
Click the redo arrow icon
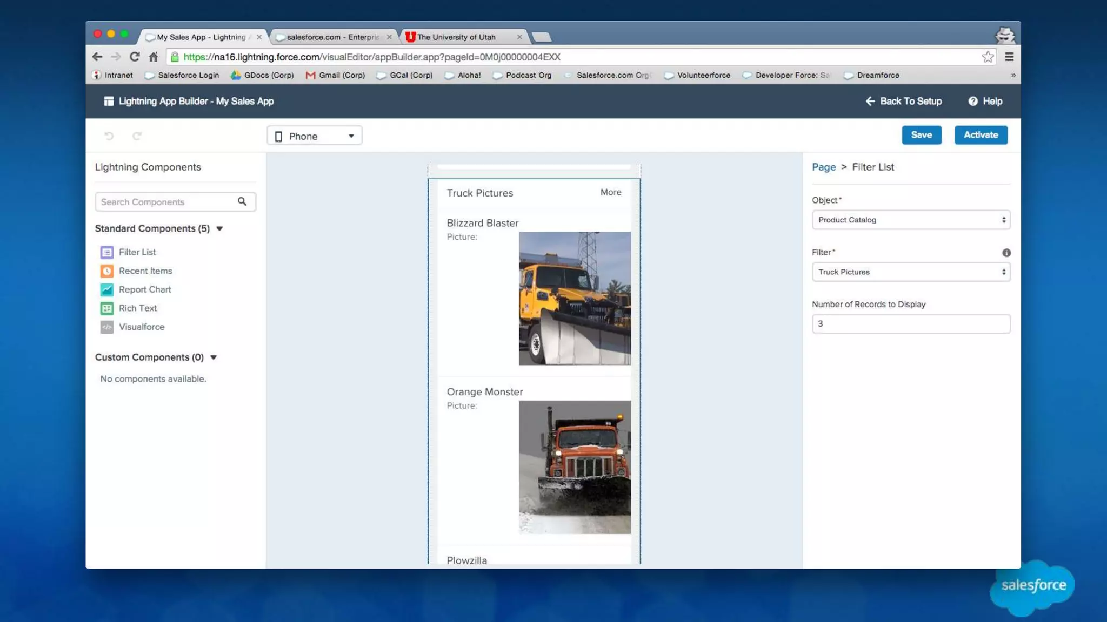137,136
